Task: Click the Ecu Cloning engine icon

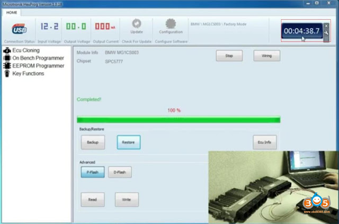Action: 7,50
